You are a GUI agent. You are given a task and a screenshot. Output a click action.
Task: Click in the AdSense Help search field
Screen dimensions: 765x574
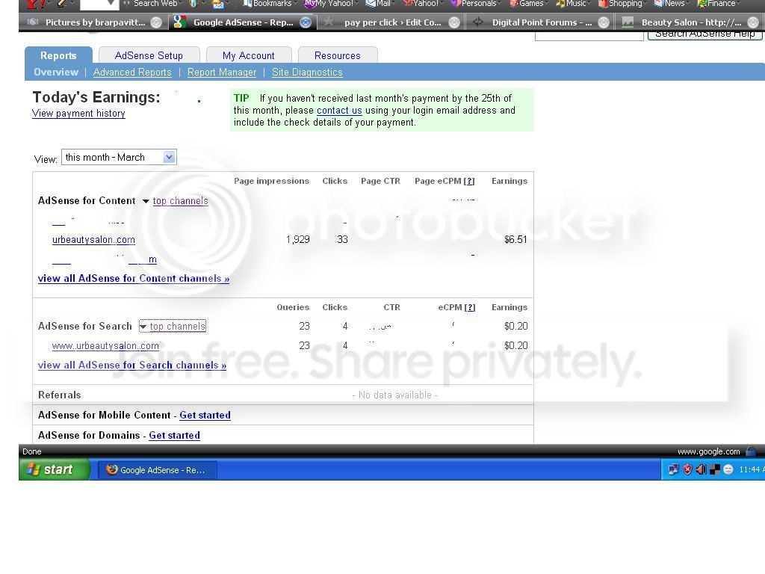[589, 34]
